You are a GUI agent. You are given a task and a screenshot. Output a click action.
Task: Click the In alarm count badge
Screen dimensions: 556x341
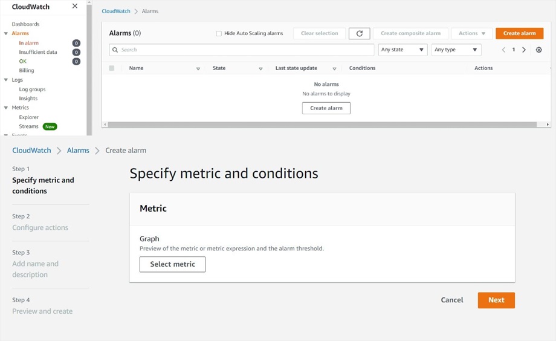click(76, 43)
